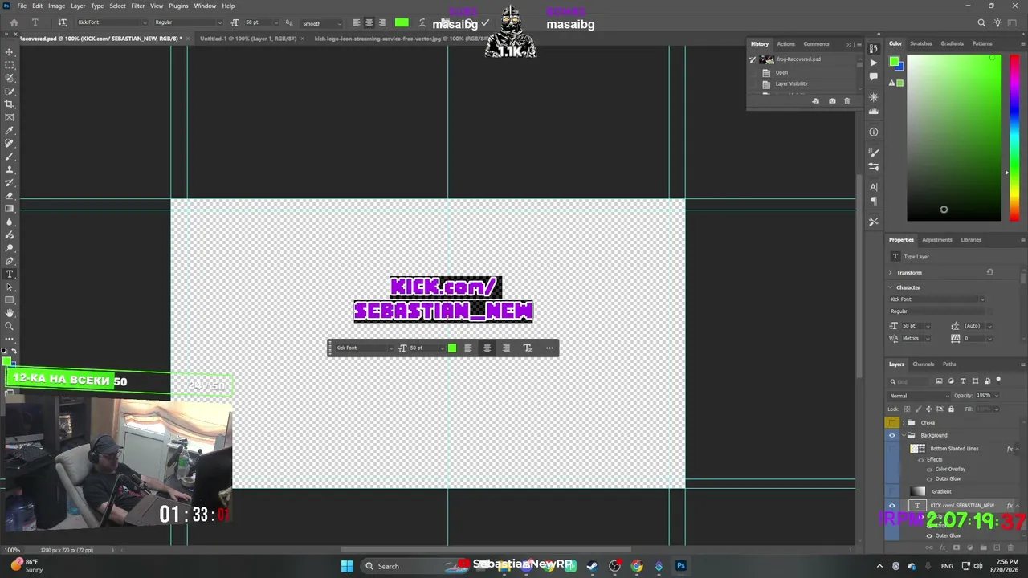Switch to Untitled-1 document tab
Viewport: 1028px width, 578px height.
(248, 39)
